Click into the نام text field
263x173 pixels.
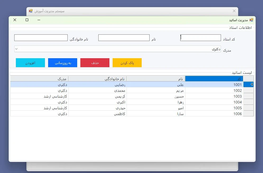[x=124, y=38]
